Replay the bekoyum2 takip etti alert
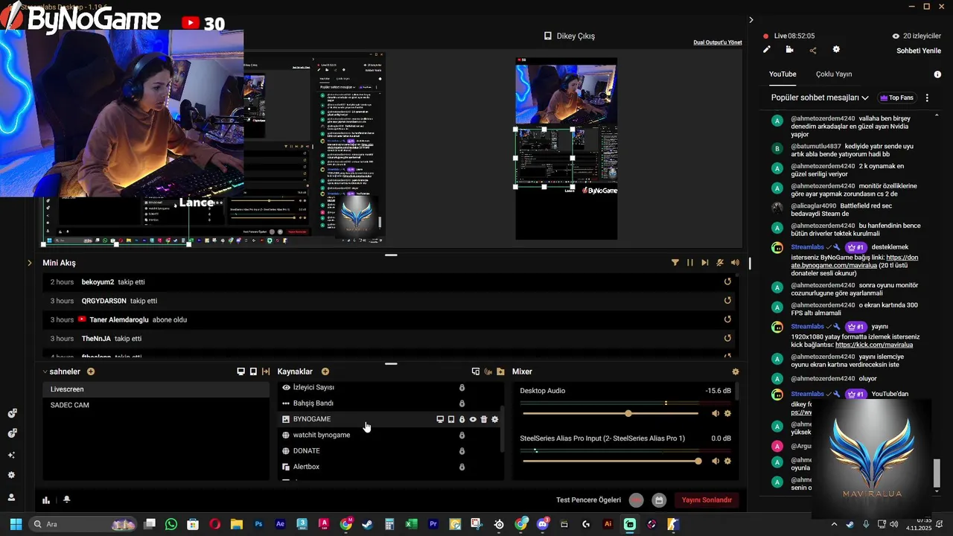The height and width of the screenshot is (536, 953). pos(727,282)
